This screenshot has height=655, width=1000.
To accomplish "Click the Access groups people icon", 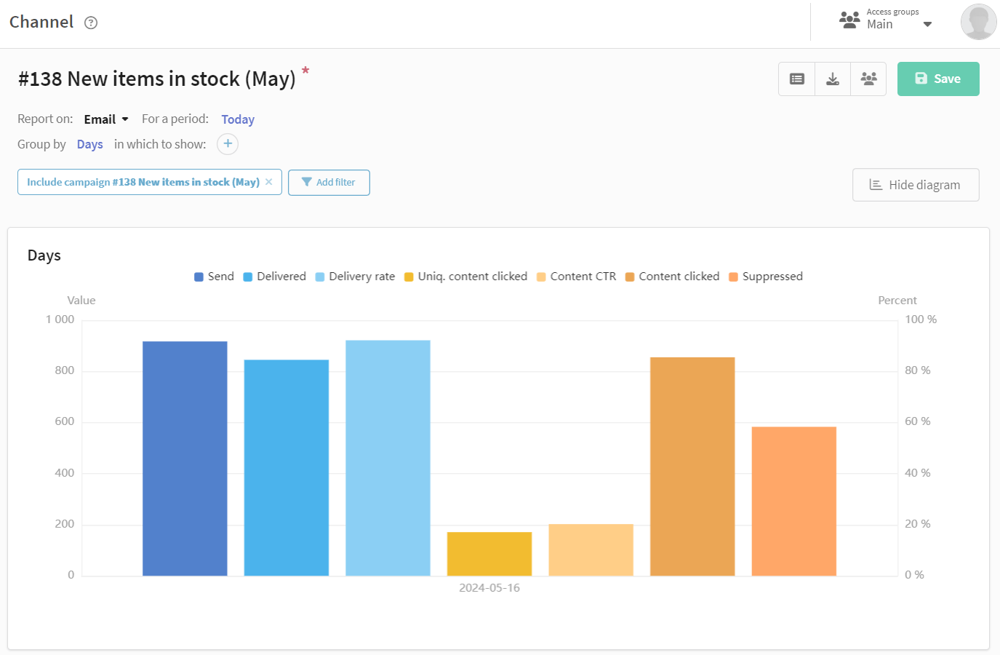I will pos(849,20).
